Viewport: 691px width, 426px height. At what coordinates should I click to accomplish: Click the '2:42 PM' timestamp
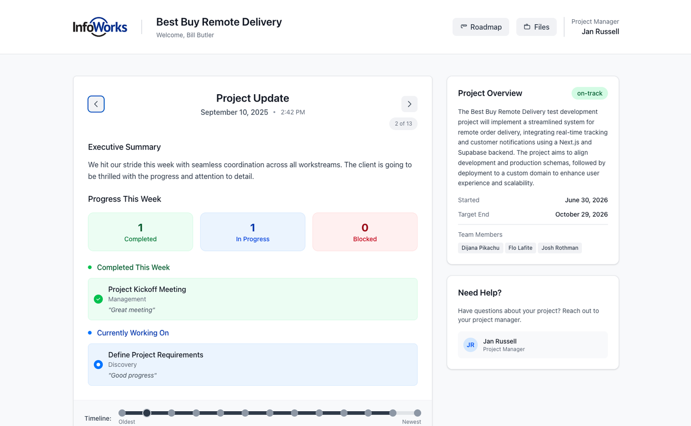(293, 112)
